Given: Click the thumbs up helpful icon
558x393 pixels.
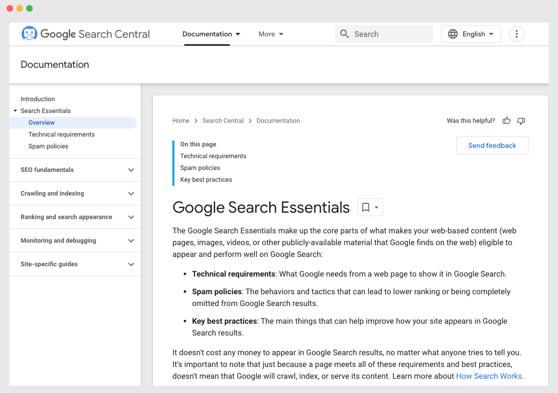Looking at the screenshot, I should 506,121.
